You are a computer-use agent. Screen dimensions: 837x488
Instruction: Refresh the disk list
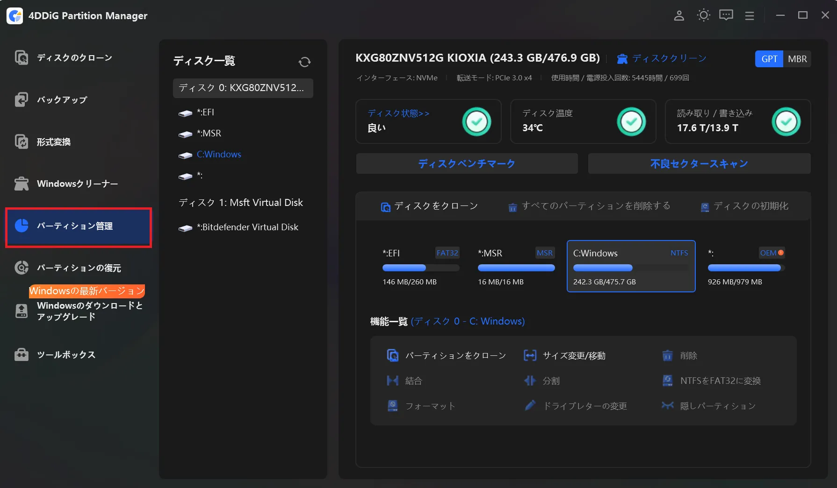coord(304,62)
